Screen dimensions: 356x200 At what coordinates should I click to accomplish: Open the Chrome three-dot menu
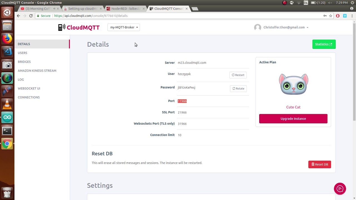click(352, 16)
